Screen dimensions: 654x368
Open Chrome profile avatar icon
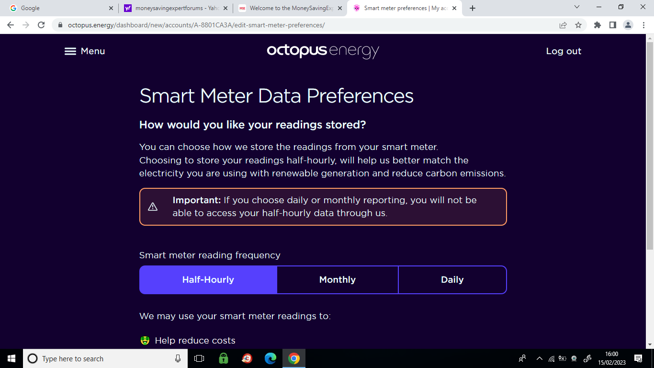coord(628,25)
